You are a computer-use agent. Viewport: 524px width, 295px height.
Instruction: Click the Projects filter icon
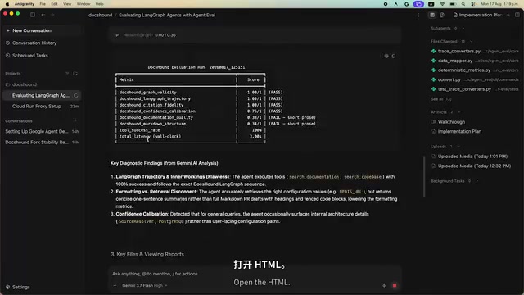pos(67,73)
